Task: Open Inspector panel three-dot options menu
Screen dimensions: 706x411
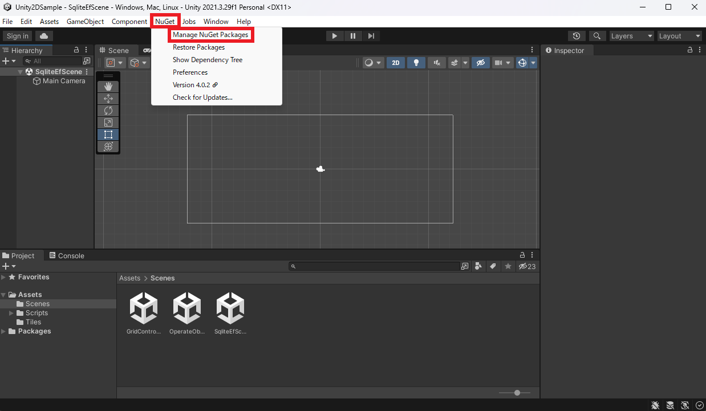Action: (700, 50)
